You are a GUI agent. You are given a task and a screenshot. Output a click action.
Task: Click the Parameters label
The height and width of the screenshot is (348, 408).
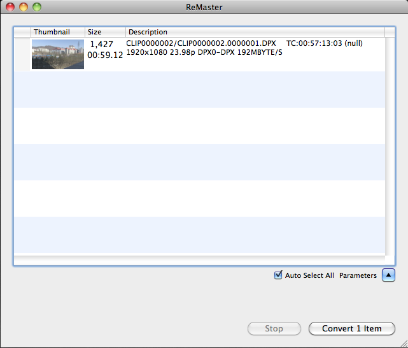point(358,275)
